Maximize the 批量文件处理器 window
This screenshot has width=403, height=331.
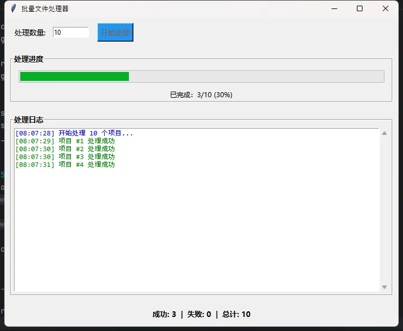360,8
